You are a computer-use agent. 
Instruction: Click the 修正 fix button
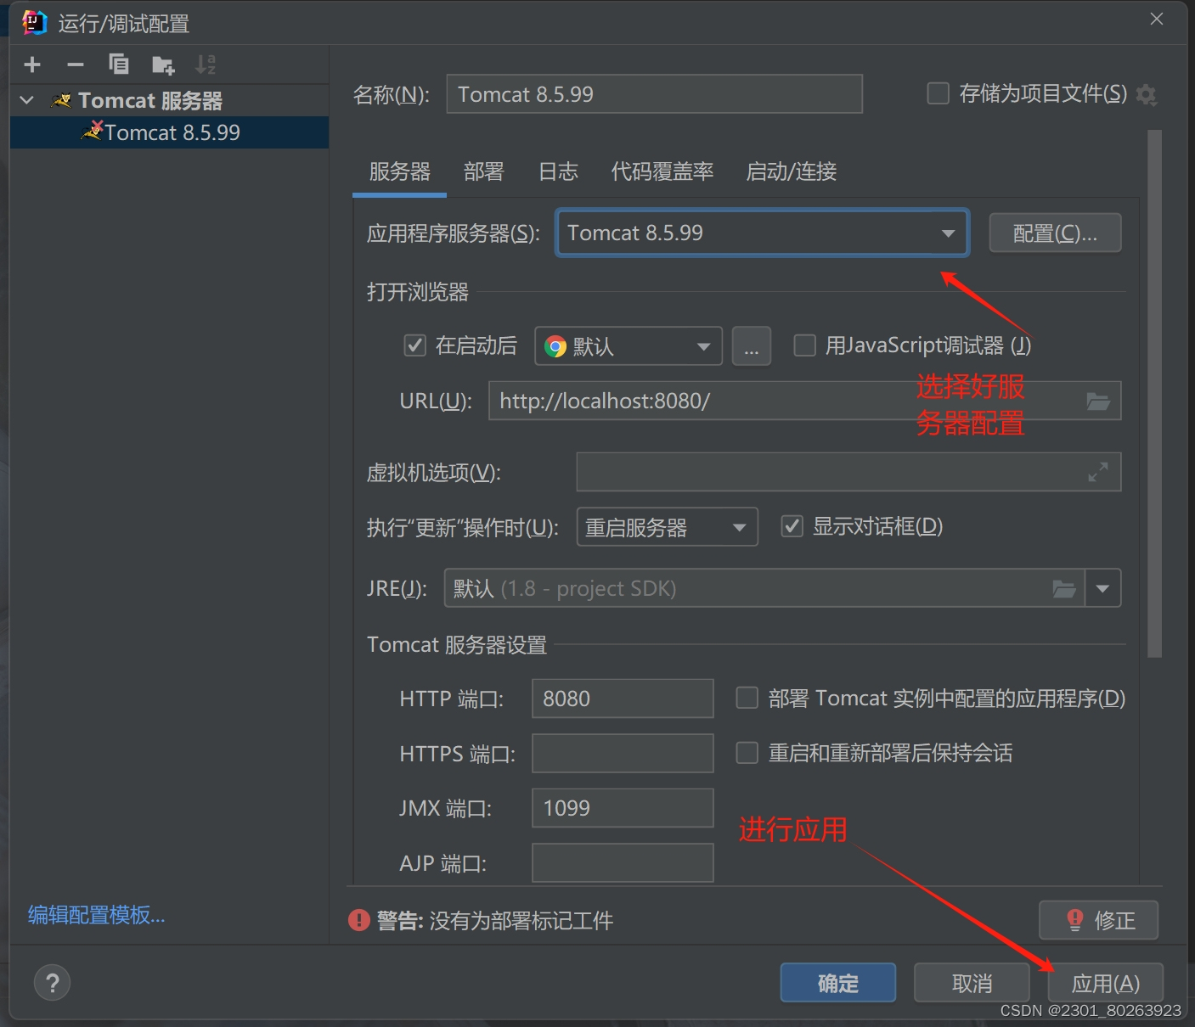[1098, 920]
